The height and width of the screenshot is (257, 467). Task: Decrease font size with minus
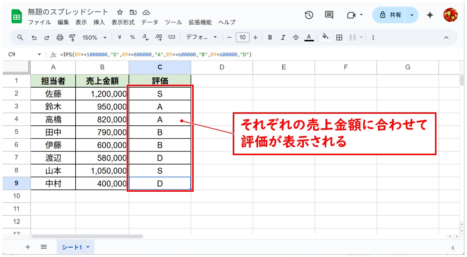click(229, 37)
